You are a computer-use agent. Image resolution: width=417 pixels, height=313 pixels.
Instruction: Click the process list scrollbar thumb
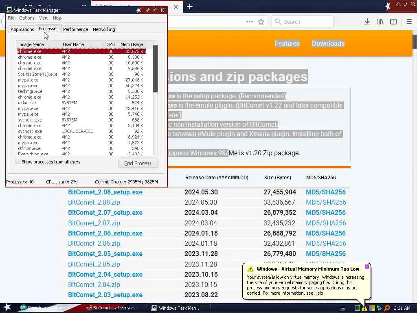pyautogui.click(x=155, y=68)
